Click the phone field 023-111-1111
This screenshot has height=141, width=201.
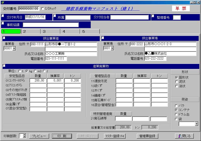pyautogui.click(x=56, y=59)
